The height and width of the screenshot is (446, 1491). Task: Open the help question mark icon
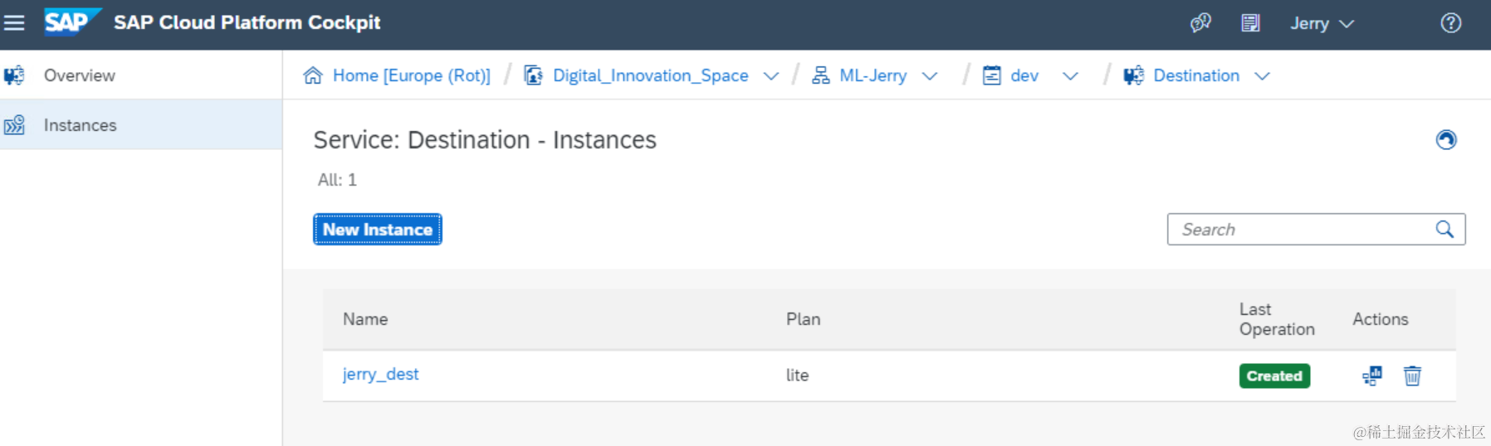pos(1450,23)
